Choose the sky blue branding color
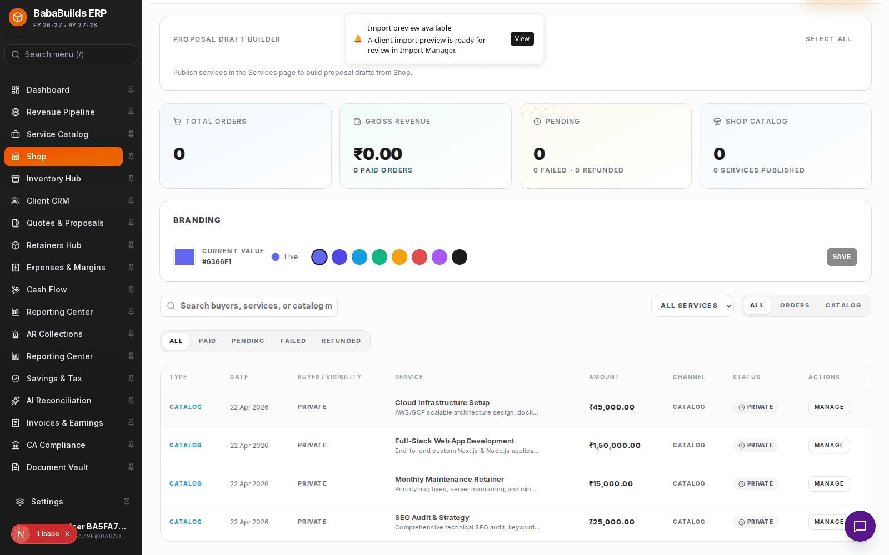Image resolution: width=889 pixels, height=555 pixels. point(359,257)
